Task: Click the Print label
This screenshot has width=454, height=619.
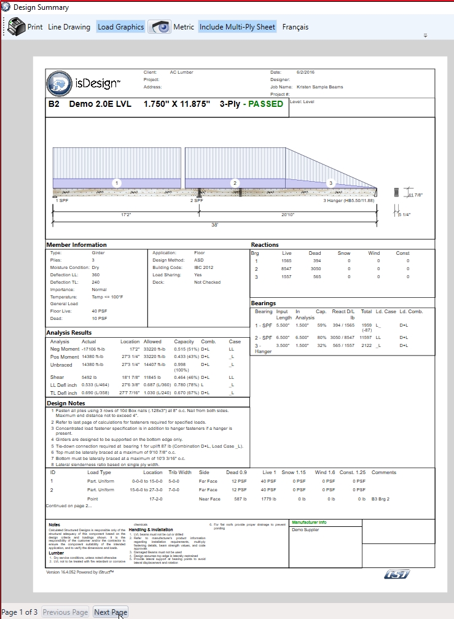Action: (35, 27)
